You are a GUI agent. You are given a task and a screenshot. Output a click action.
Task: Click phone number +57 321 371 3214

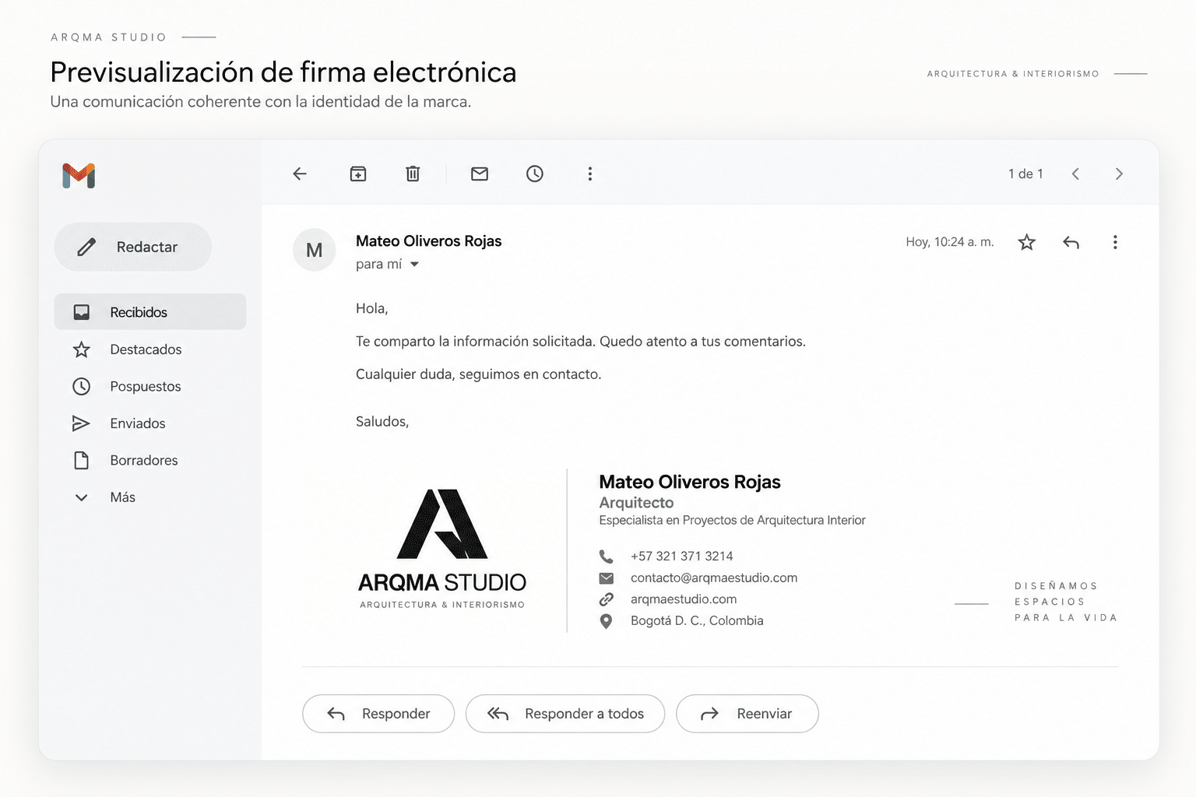[x=682, y=556]
